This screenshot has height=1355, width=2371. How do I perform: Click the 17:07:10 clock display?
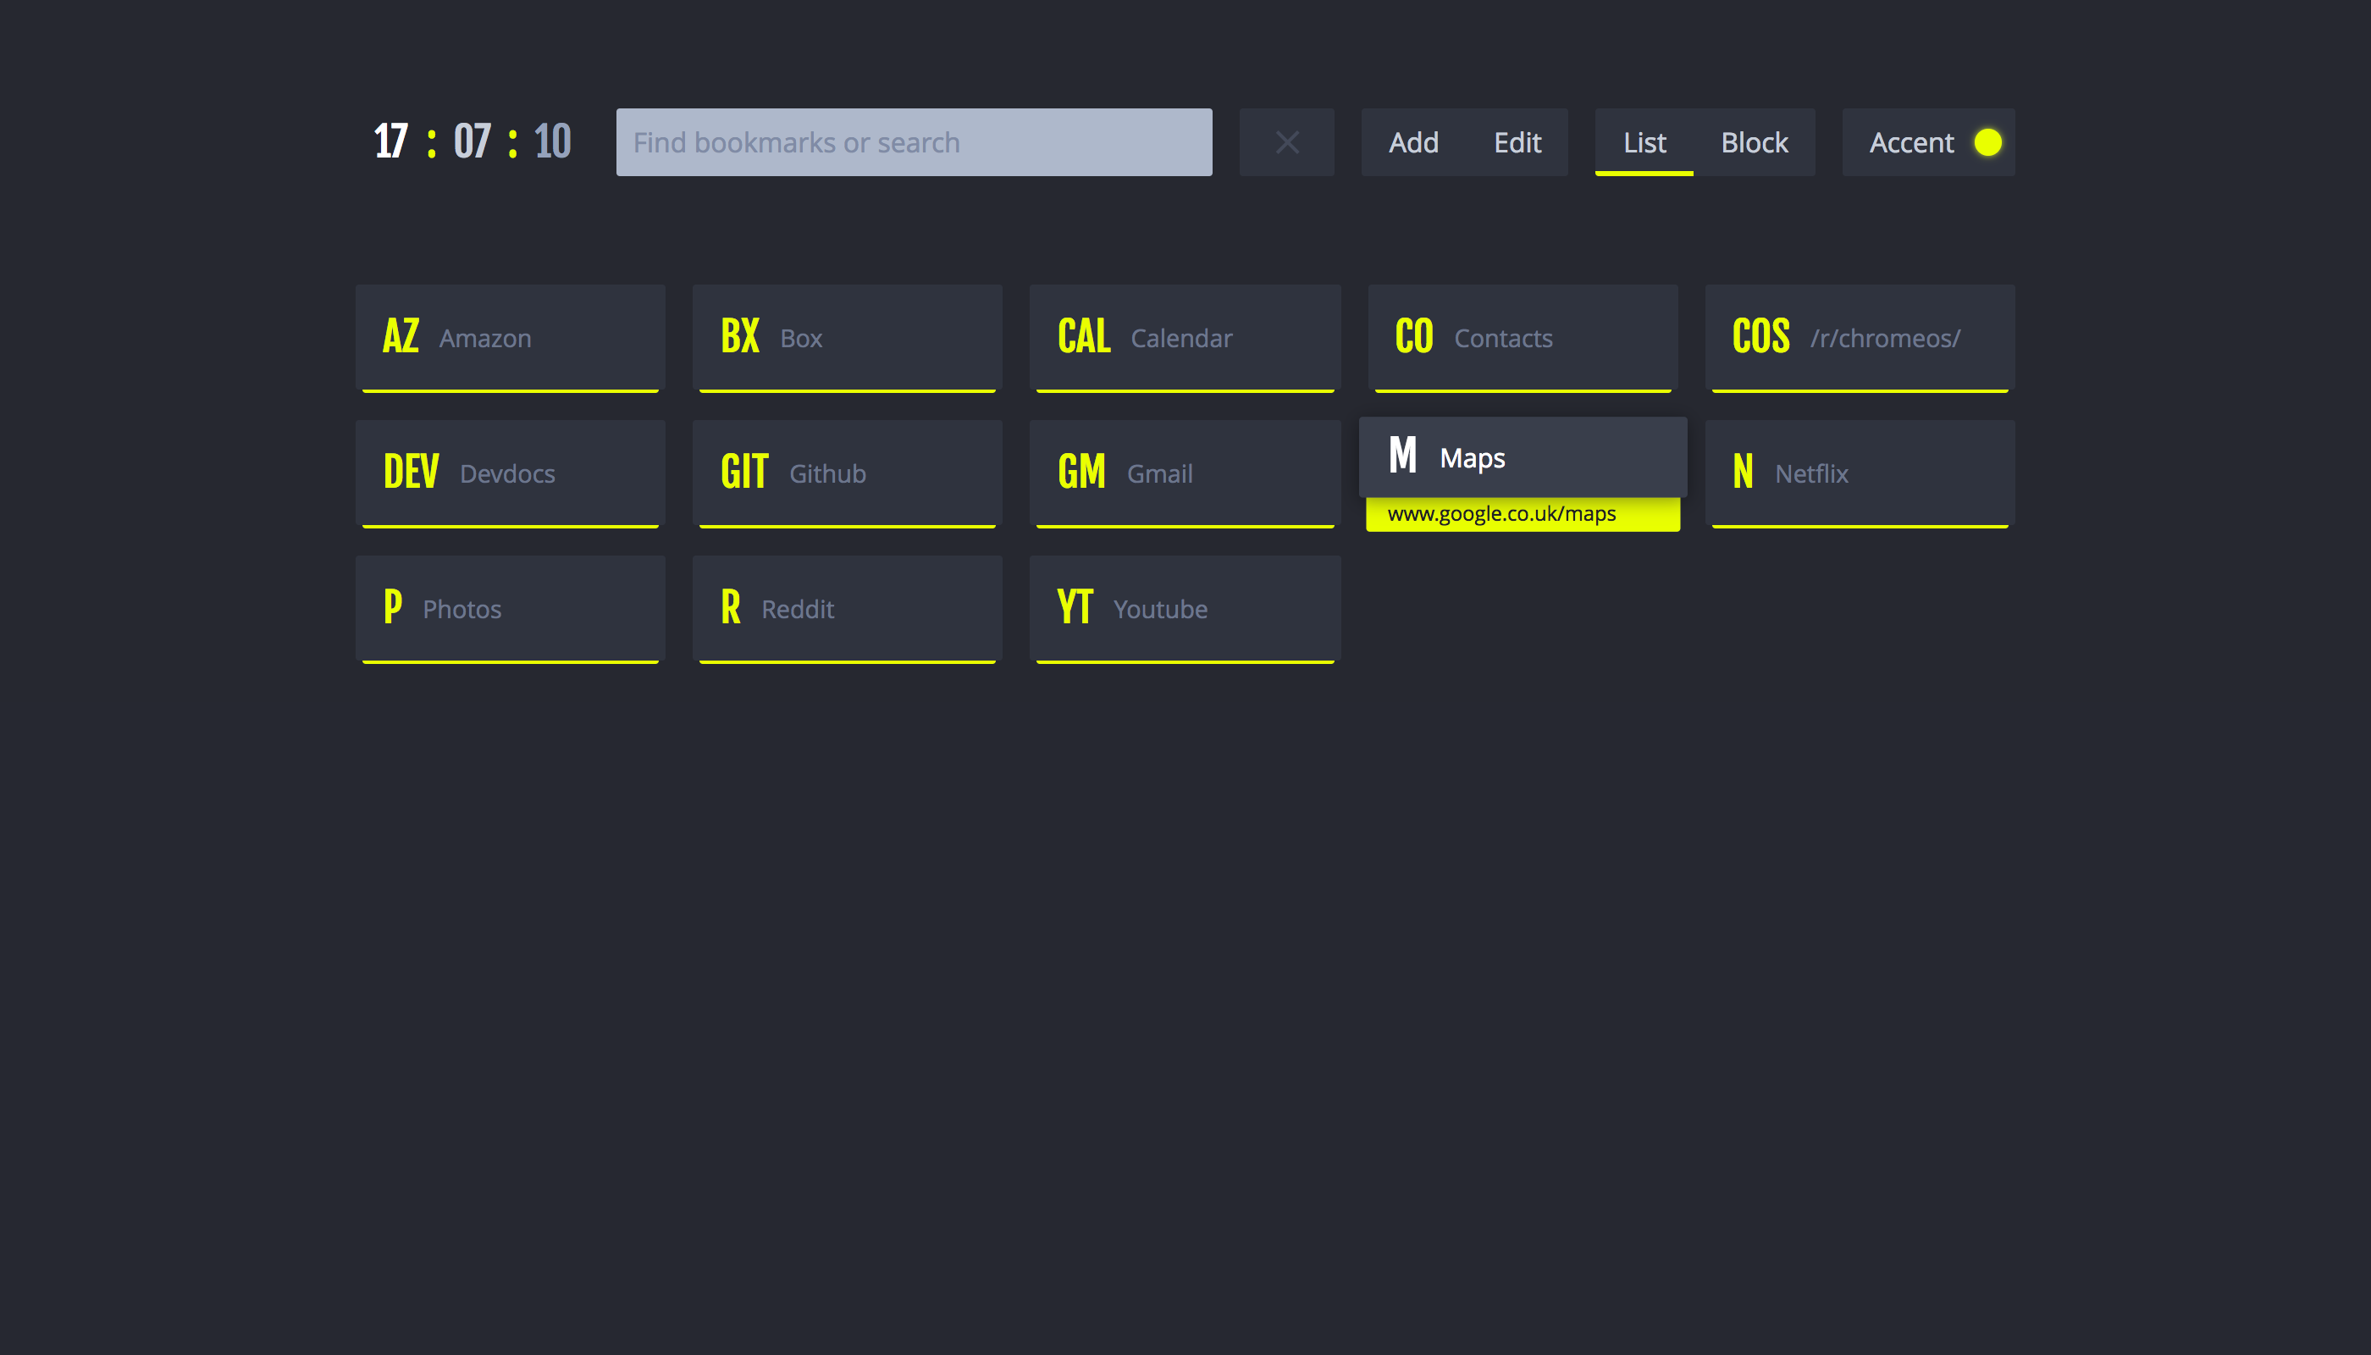coord(472,142)
